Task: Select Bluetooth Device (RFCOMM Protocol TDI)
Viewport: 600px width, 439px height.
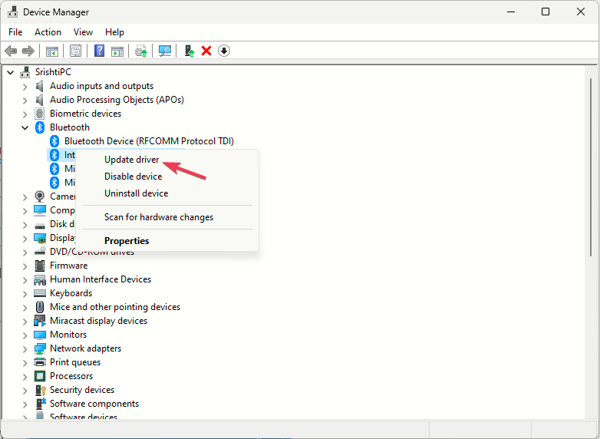Action: click(x=149, y=141)
